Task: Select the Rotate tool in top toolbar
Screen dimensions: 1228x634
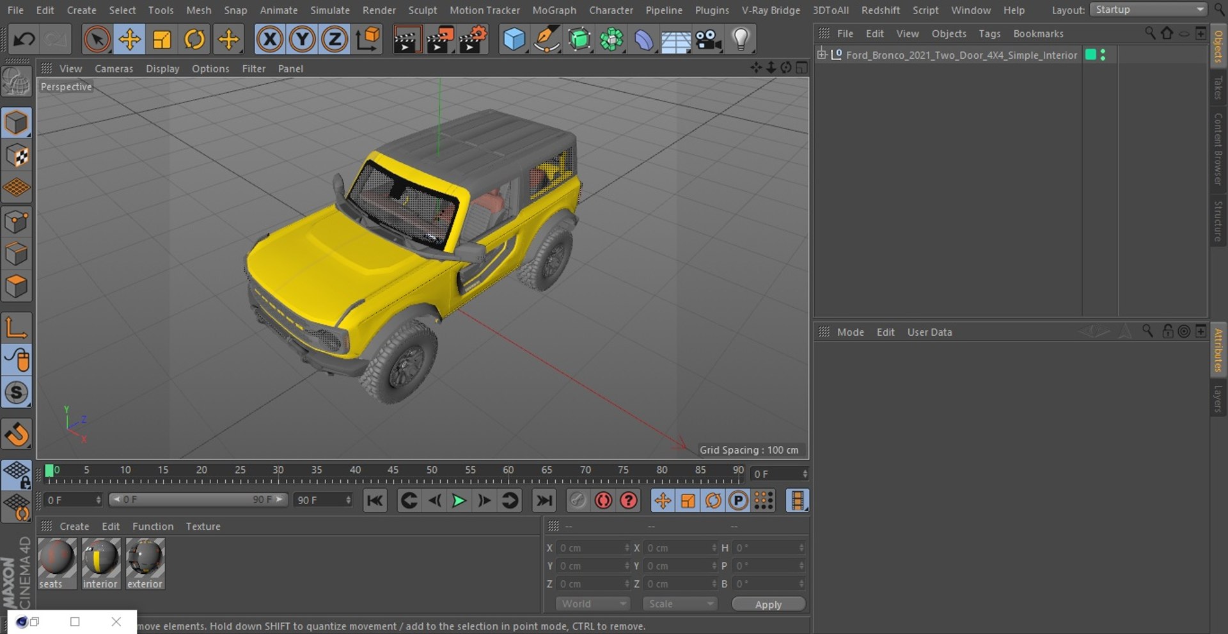Action: coord(194,40)
